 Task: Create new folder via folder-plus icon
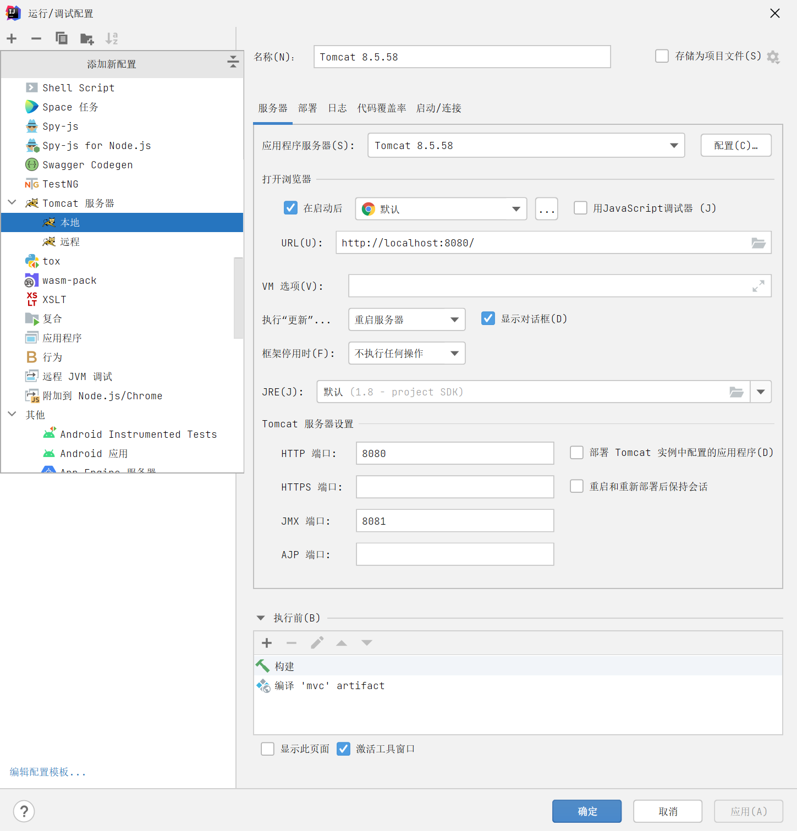[x=87, y=38]
